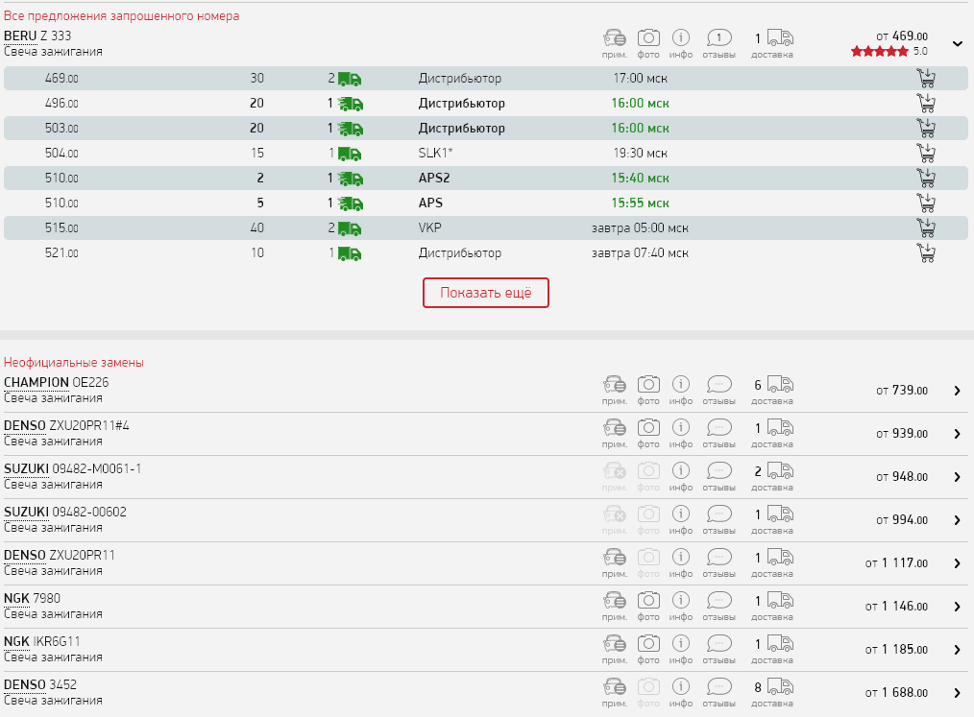The width and height of the screenshot is (974, 717).
Task: Open info for CHAMPION OE226
Action: (x=681, y=390)
